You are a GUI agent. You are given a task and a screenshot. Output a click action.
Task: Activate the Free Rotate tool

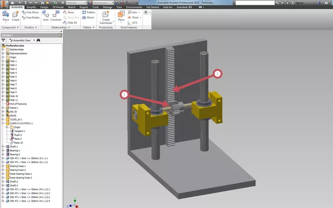[31, 17]
